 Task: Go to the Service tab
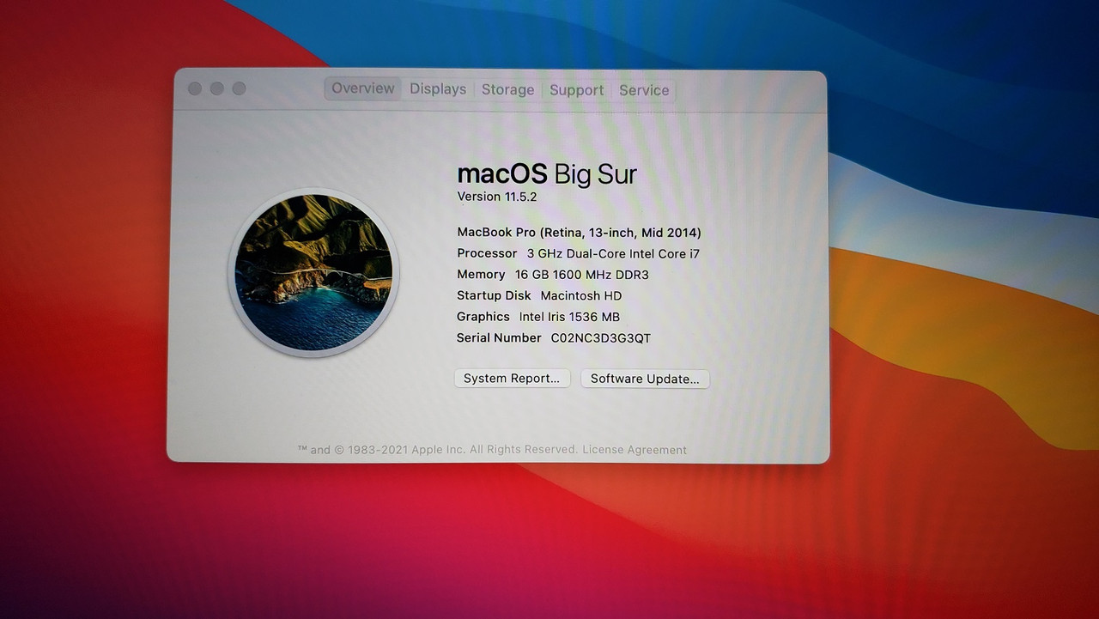pyautogui.click(x=644, y=90)
